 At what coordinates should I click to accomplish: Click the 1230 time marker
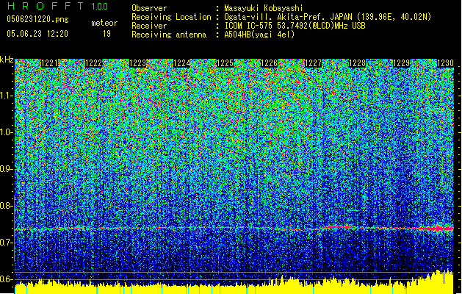[x=445, y=63]
